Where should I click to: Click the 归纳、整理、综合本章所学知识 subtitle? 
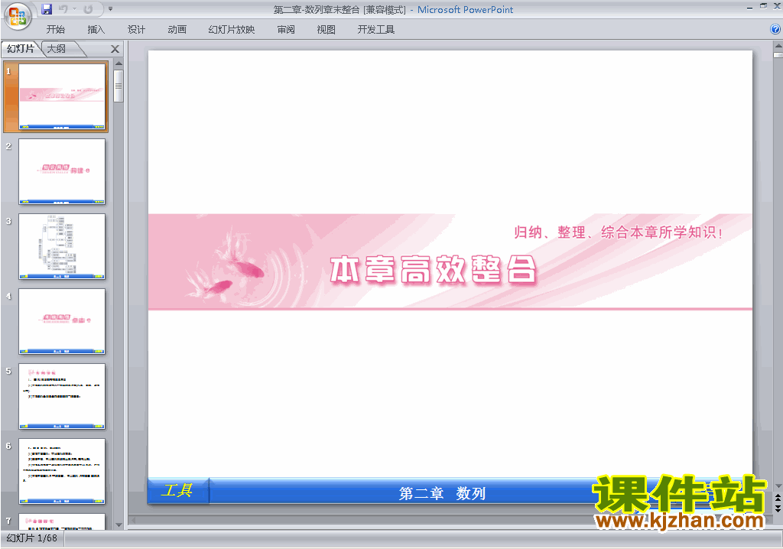(x=618, y=232)
